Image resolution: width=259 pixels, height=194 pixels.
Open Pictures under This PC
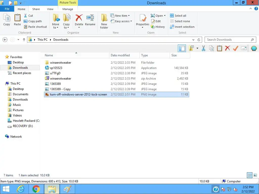16,110
